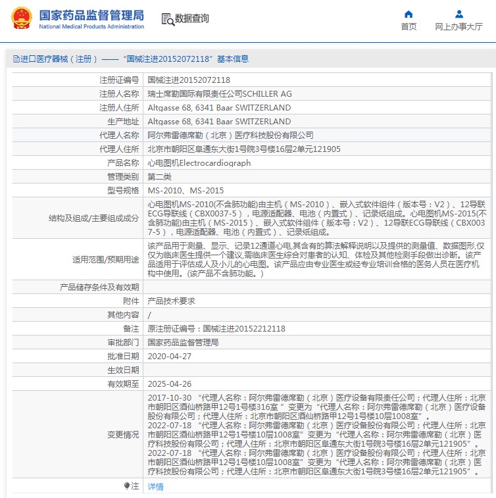Click approval date 2020-04-27

[x=170, y=357]
